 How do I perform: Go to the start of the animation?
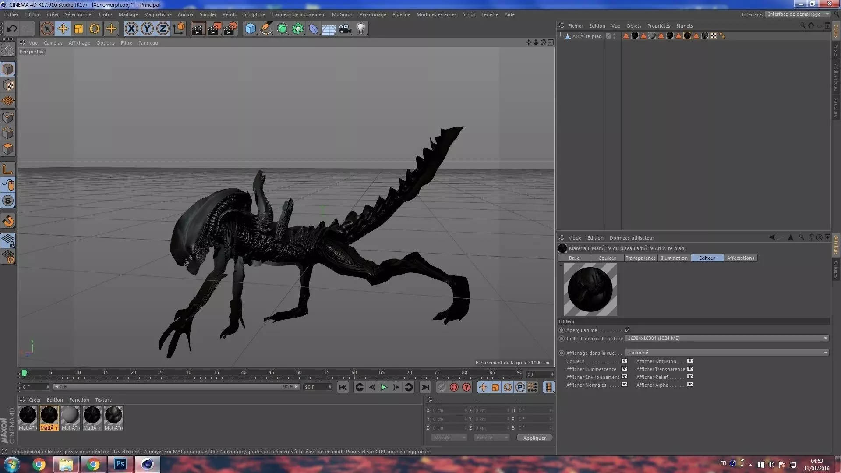[x=343, y=387]
